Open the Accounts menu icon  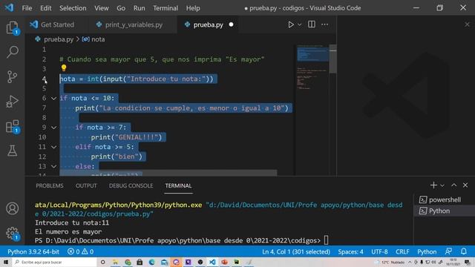point(12,208)
